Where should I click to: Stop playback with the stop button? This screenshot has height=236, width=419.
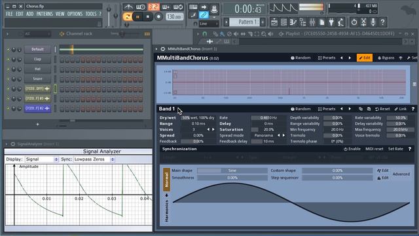click(148, 17)
